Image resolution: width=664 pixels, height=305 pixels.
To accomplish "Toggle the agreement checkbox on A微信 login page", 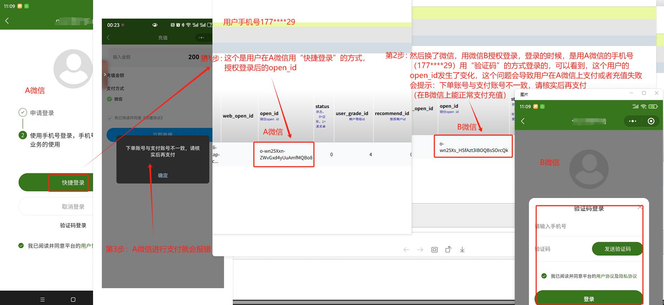I will (21, 246).
